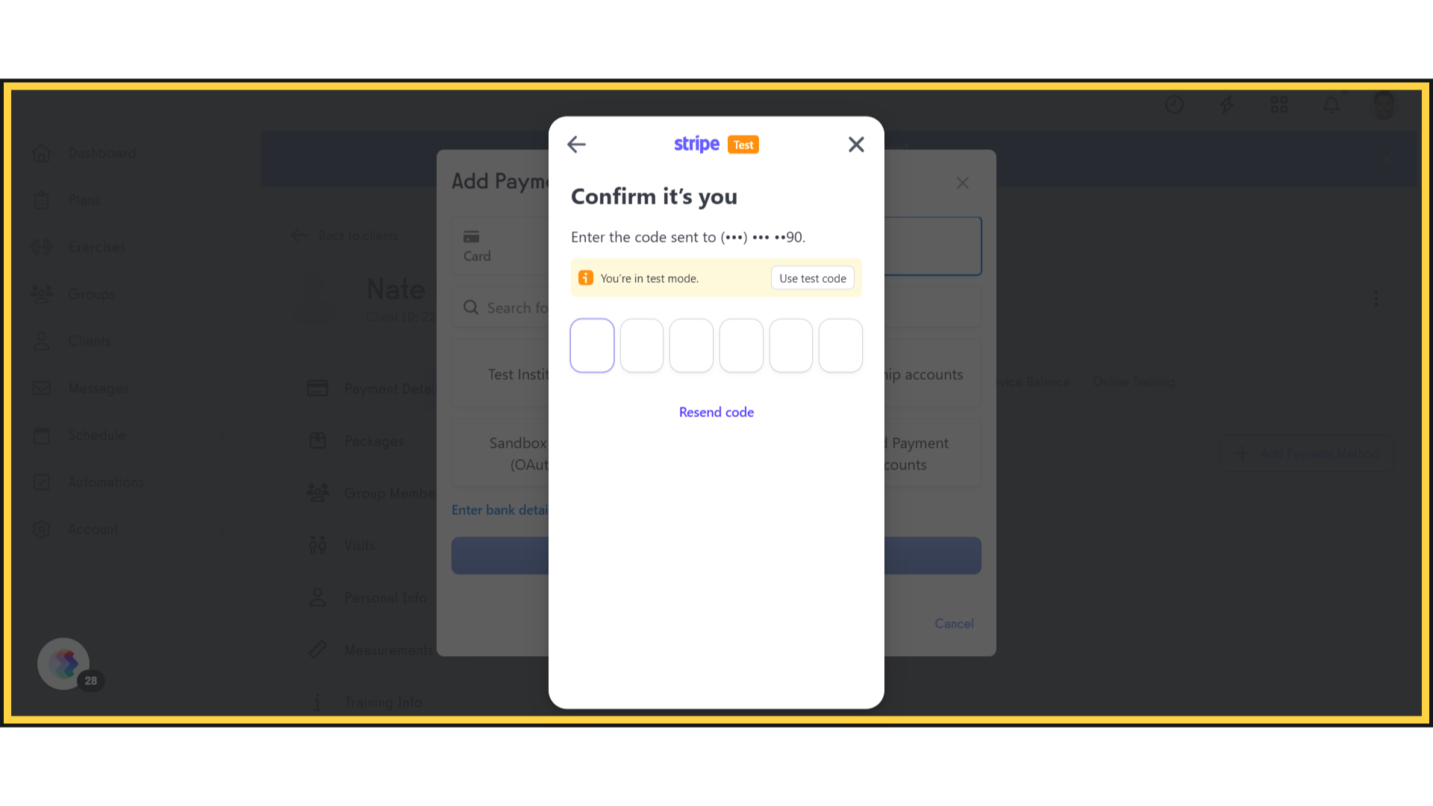The image size is (1433, 806).
Task: Close the Add Payment modal
Action: (963, 183)
